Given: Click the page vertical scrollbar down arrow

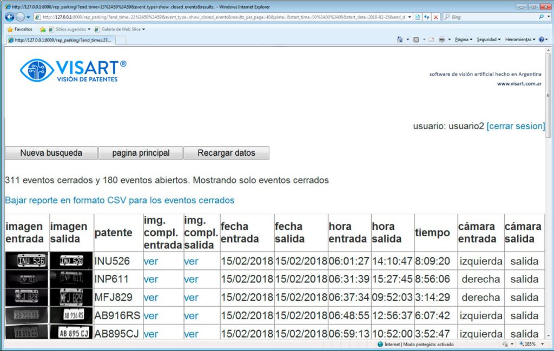Looking at the screenshot, I should click(x=549, y=336).
